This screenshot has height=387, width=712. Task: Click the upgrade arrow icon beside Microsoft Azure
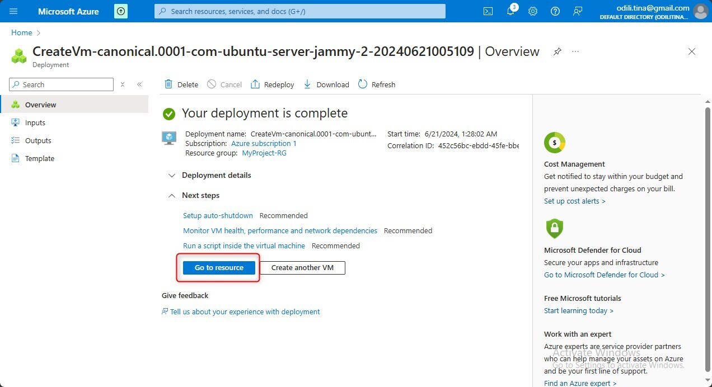pos(120,11)
